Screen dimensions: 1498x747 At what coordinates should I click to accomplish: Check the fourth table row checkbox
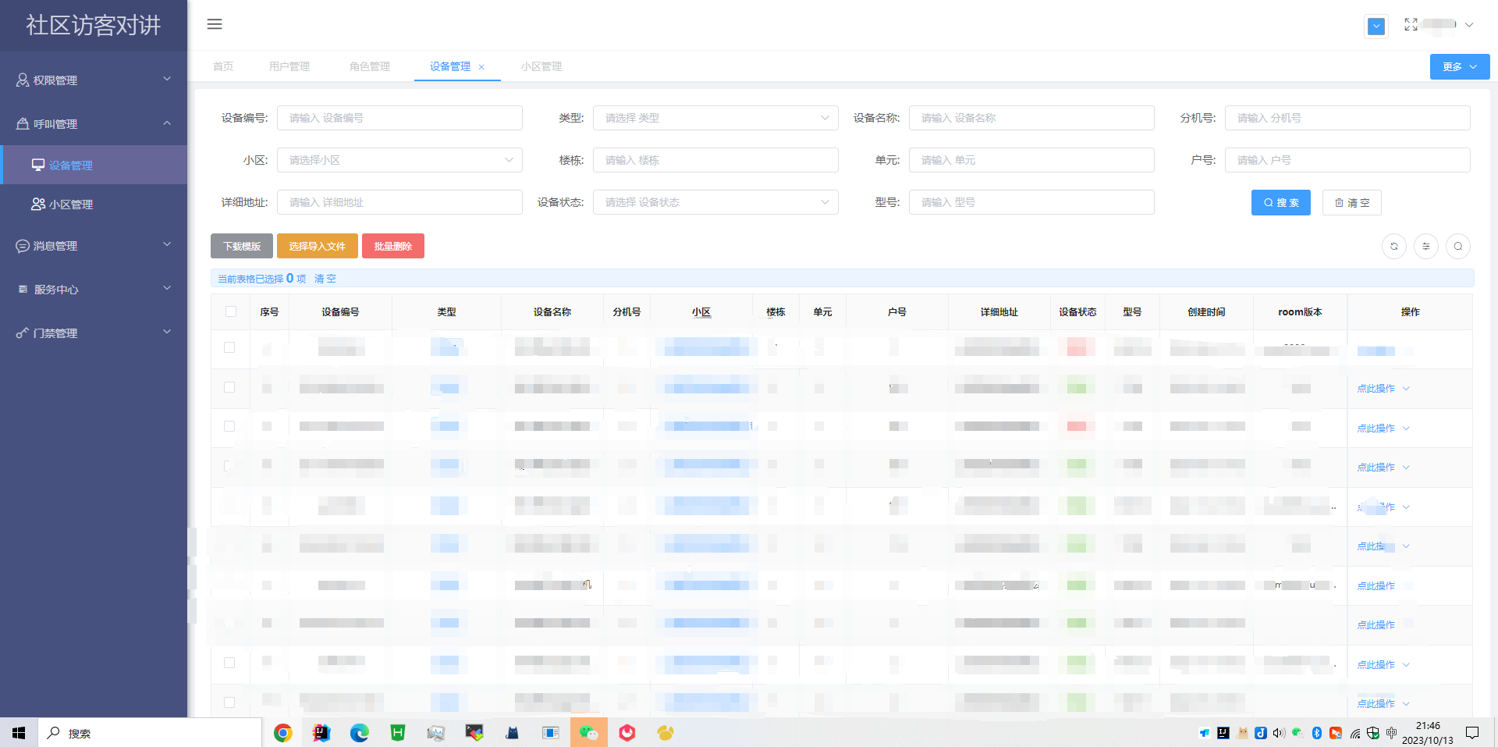pos(229,465)
